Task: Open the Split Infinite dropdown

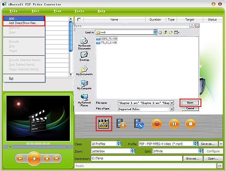Action: coord(201,151)
